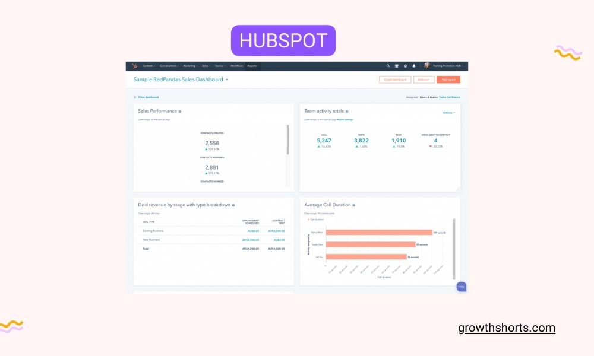Open settings via the gear icon
594x356 pixels.
tap(404, 66)
